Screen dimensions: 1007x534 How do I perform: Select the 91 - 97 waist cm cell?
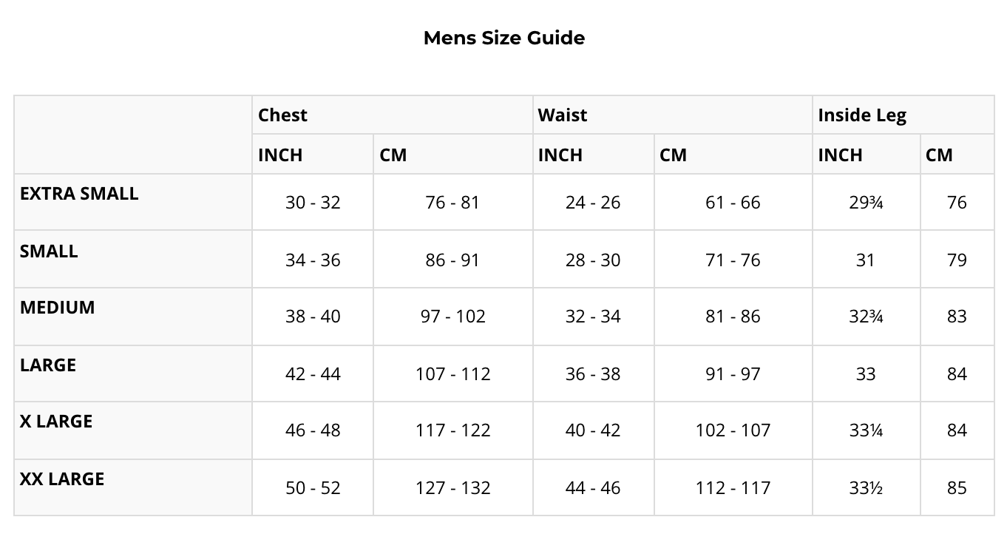pyautogui.click(x=733, y=374)
